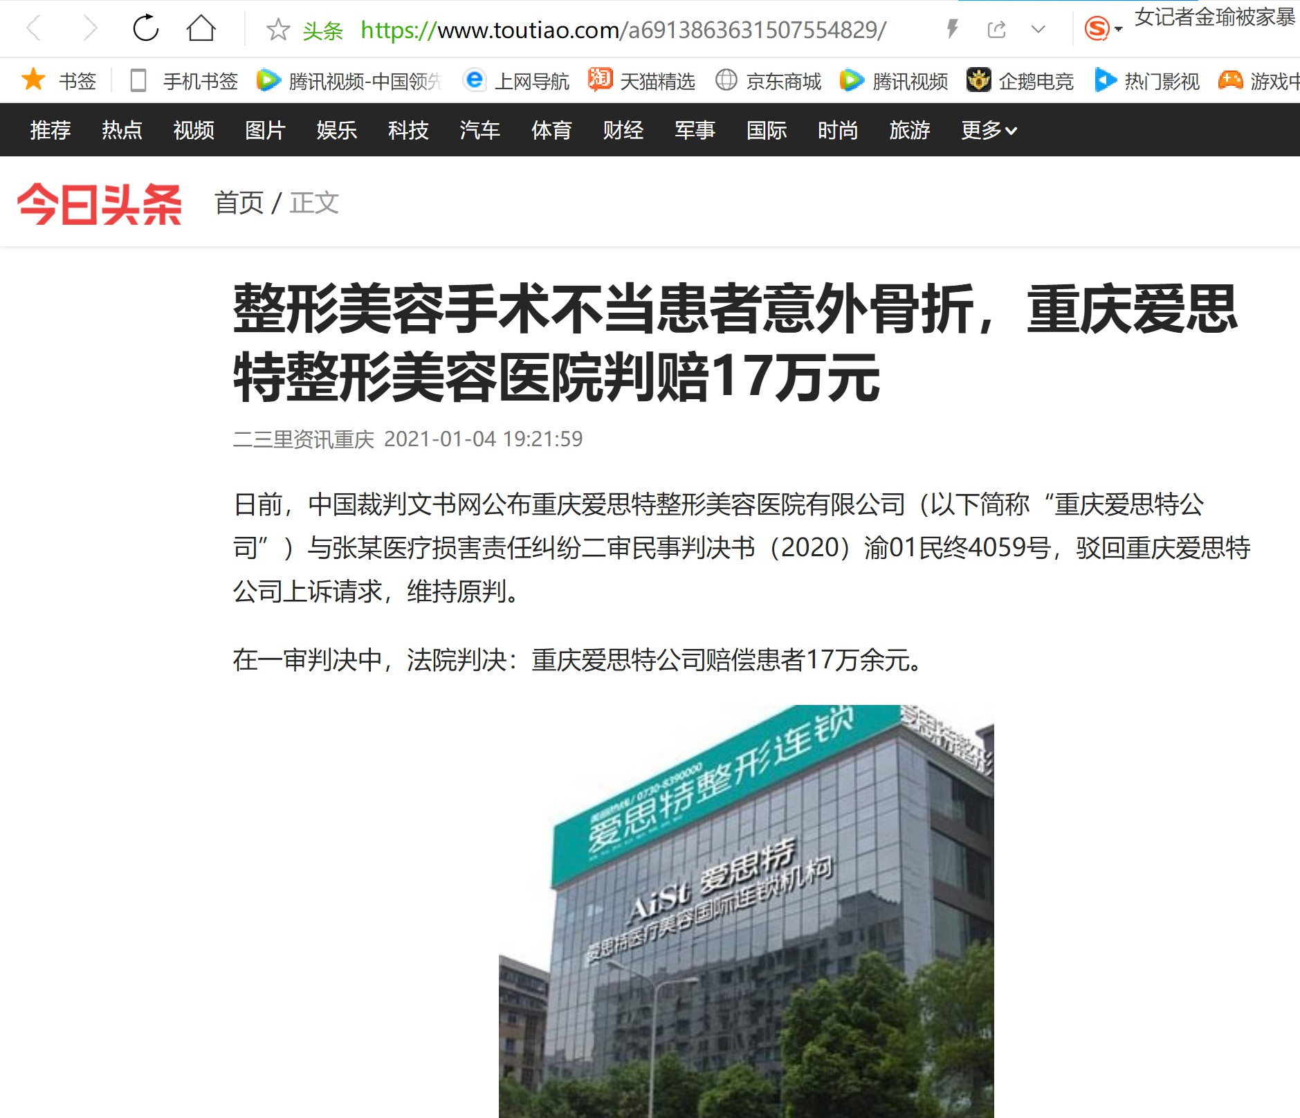Open the 上网导航 bookmark

point(517,81)
